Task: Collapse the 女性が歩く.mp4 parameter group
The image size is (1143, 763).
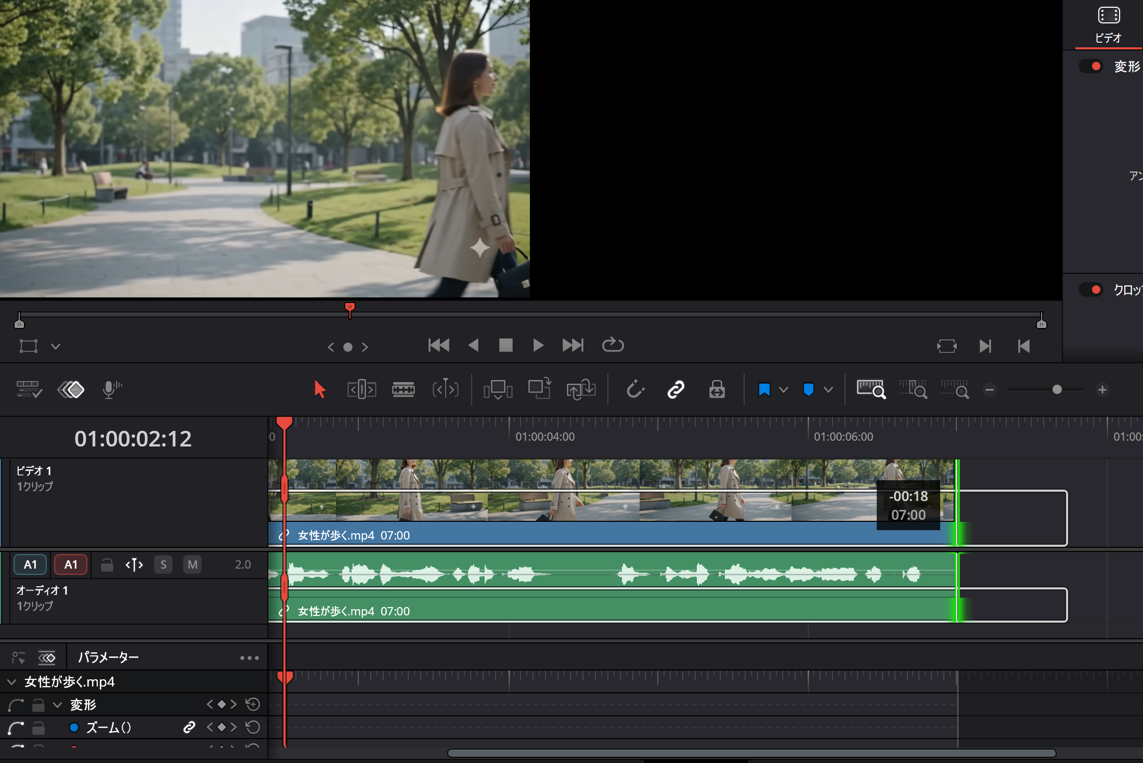Action: [x=12, y=681]
